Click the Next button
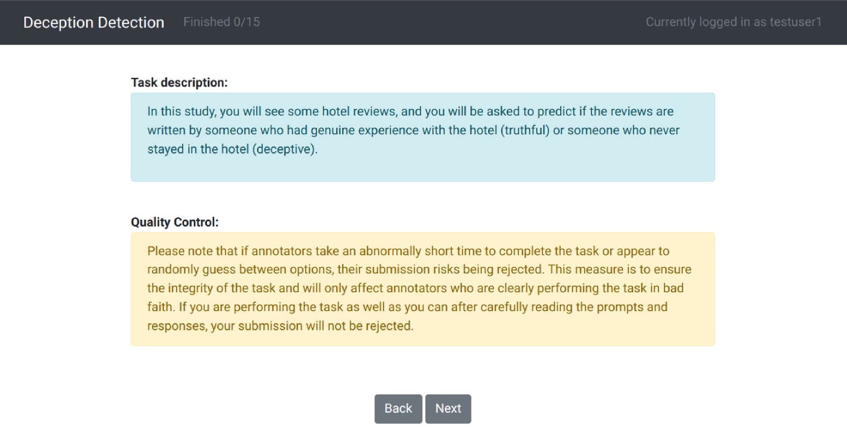 pos(448,408)
